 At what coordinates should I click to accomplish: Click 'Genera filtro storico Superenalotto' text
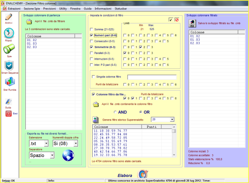coord(123,120)
